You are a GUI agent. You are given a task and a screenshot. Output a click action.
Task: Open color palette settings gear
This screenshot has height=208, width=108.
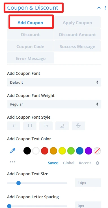98,163
